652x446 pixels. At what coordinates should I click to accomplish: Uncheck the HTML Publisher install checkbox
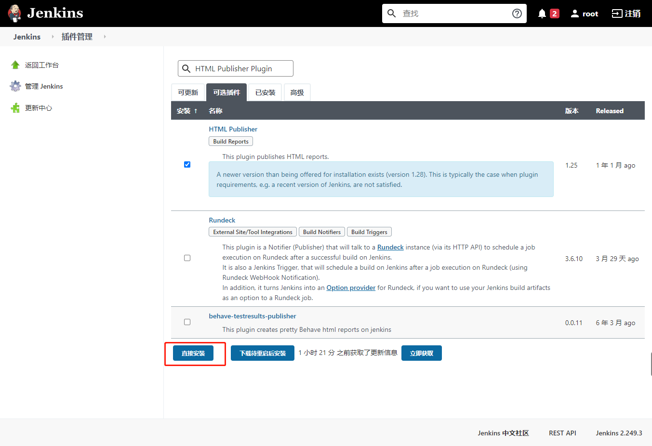pos(187,165)
